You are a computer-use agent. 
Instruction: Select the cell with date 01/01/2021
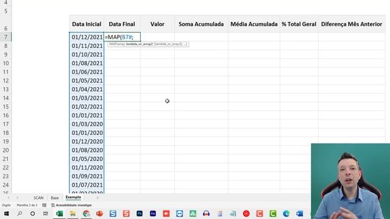[87, 115]
